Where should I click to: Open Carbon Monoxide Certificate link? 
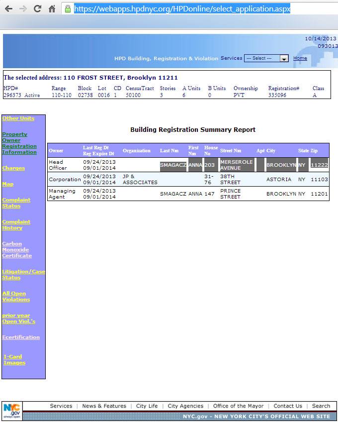click(x=16, y=250)
